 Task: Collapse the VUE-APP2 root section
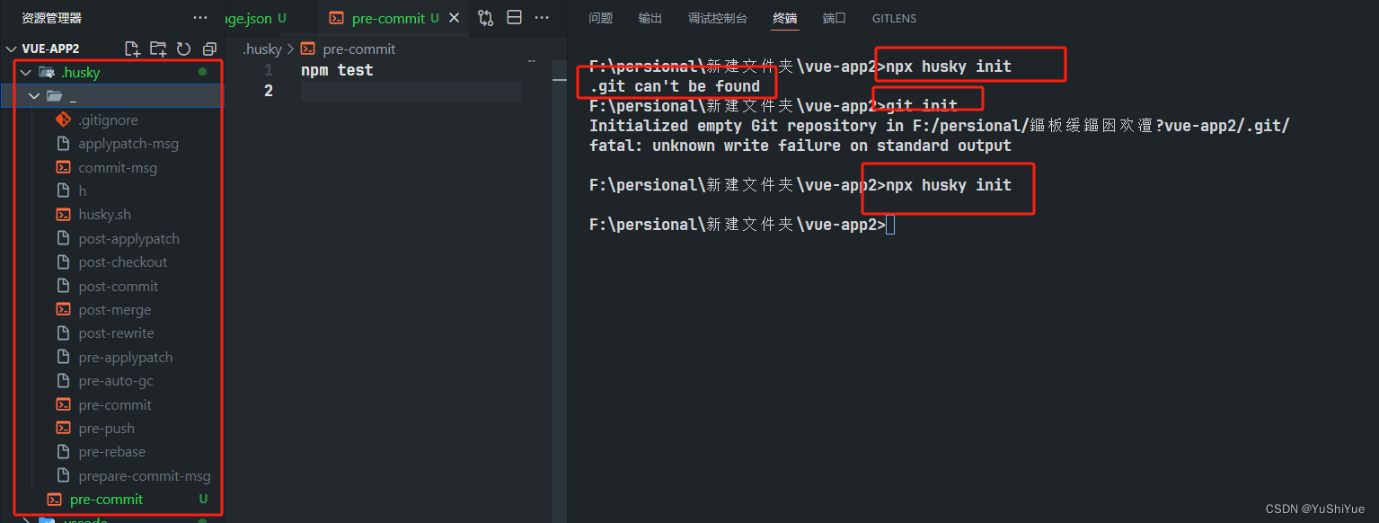pyautogui.click(x=11, y=49)
